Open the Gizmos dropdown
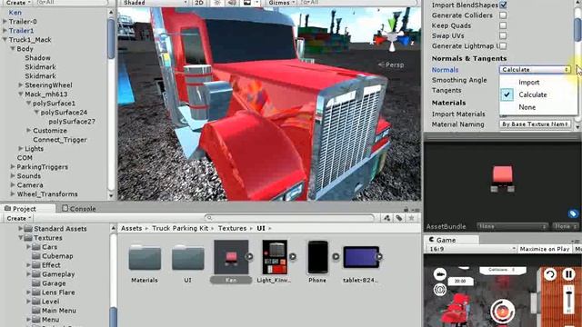The width and height of the screenshot is (582, 327). tap(281, 3)
